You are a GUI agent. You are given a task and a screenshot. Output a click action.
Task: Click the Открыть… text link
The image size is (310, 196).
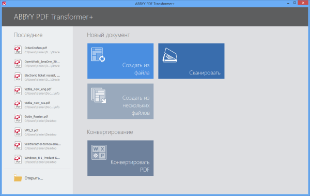(34, 178)
